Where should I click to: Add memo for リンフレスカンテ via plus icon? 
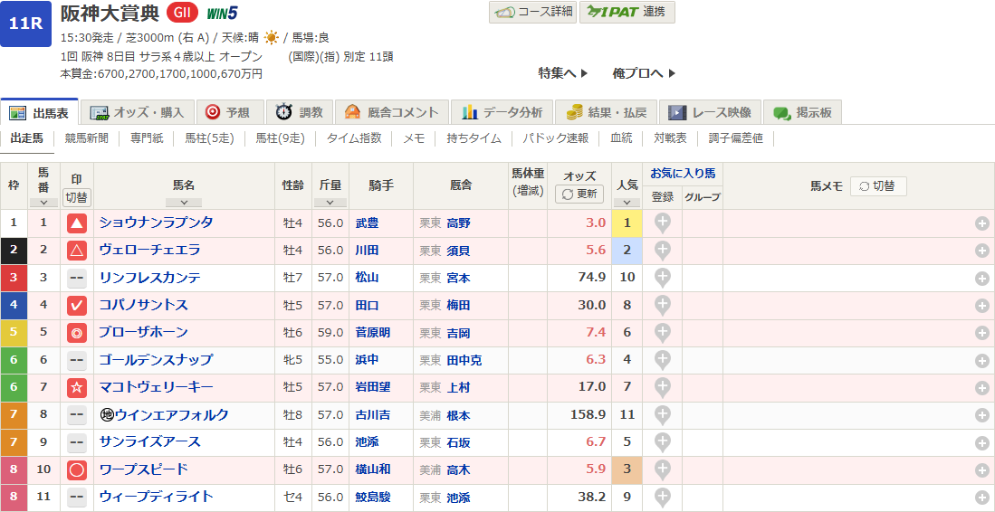(981, 279)
